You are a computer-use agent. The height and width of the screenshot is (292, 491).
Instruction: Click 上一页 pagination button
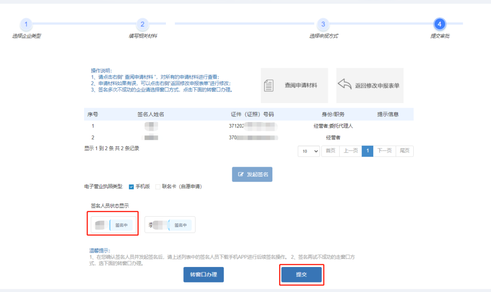point(350,151)
